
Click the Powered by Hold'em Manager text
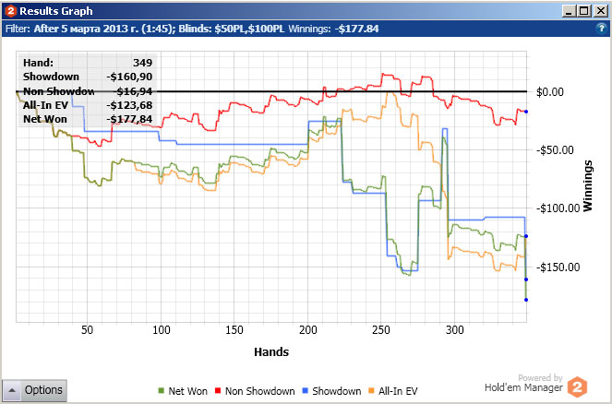tap(523, 383)
